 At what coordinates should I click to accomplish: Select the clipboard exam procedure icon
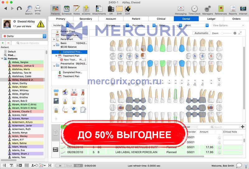point(83,109)
